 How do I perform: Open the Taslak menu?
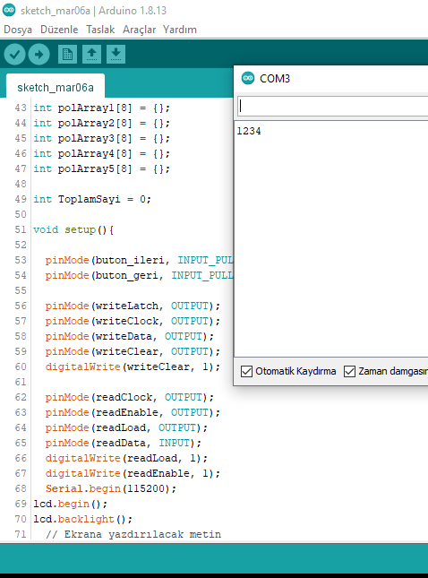point(100,30)
